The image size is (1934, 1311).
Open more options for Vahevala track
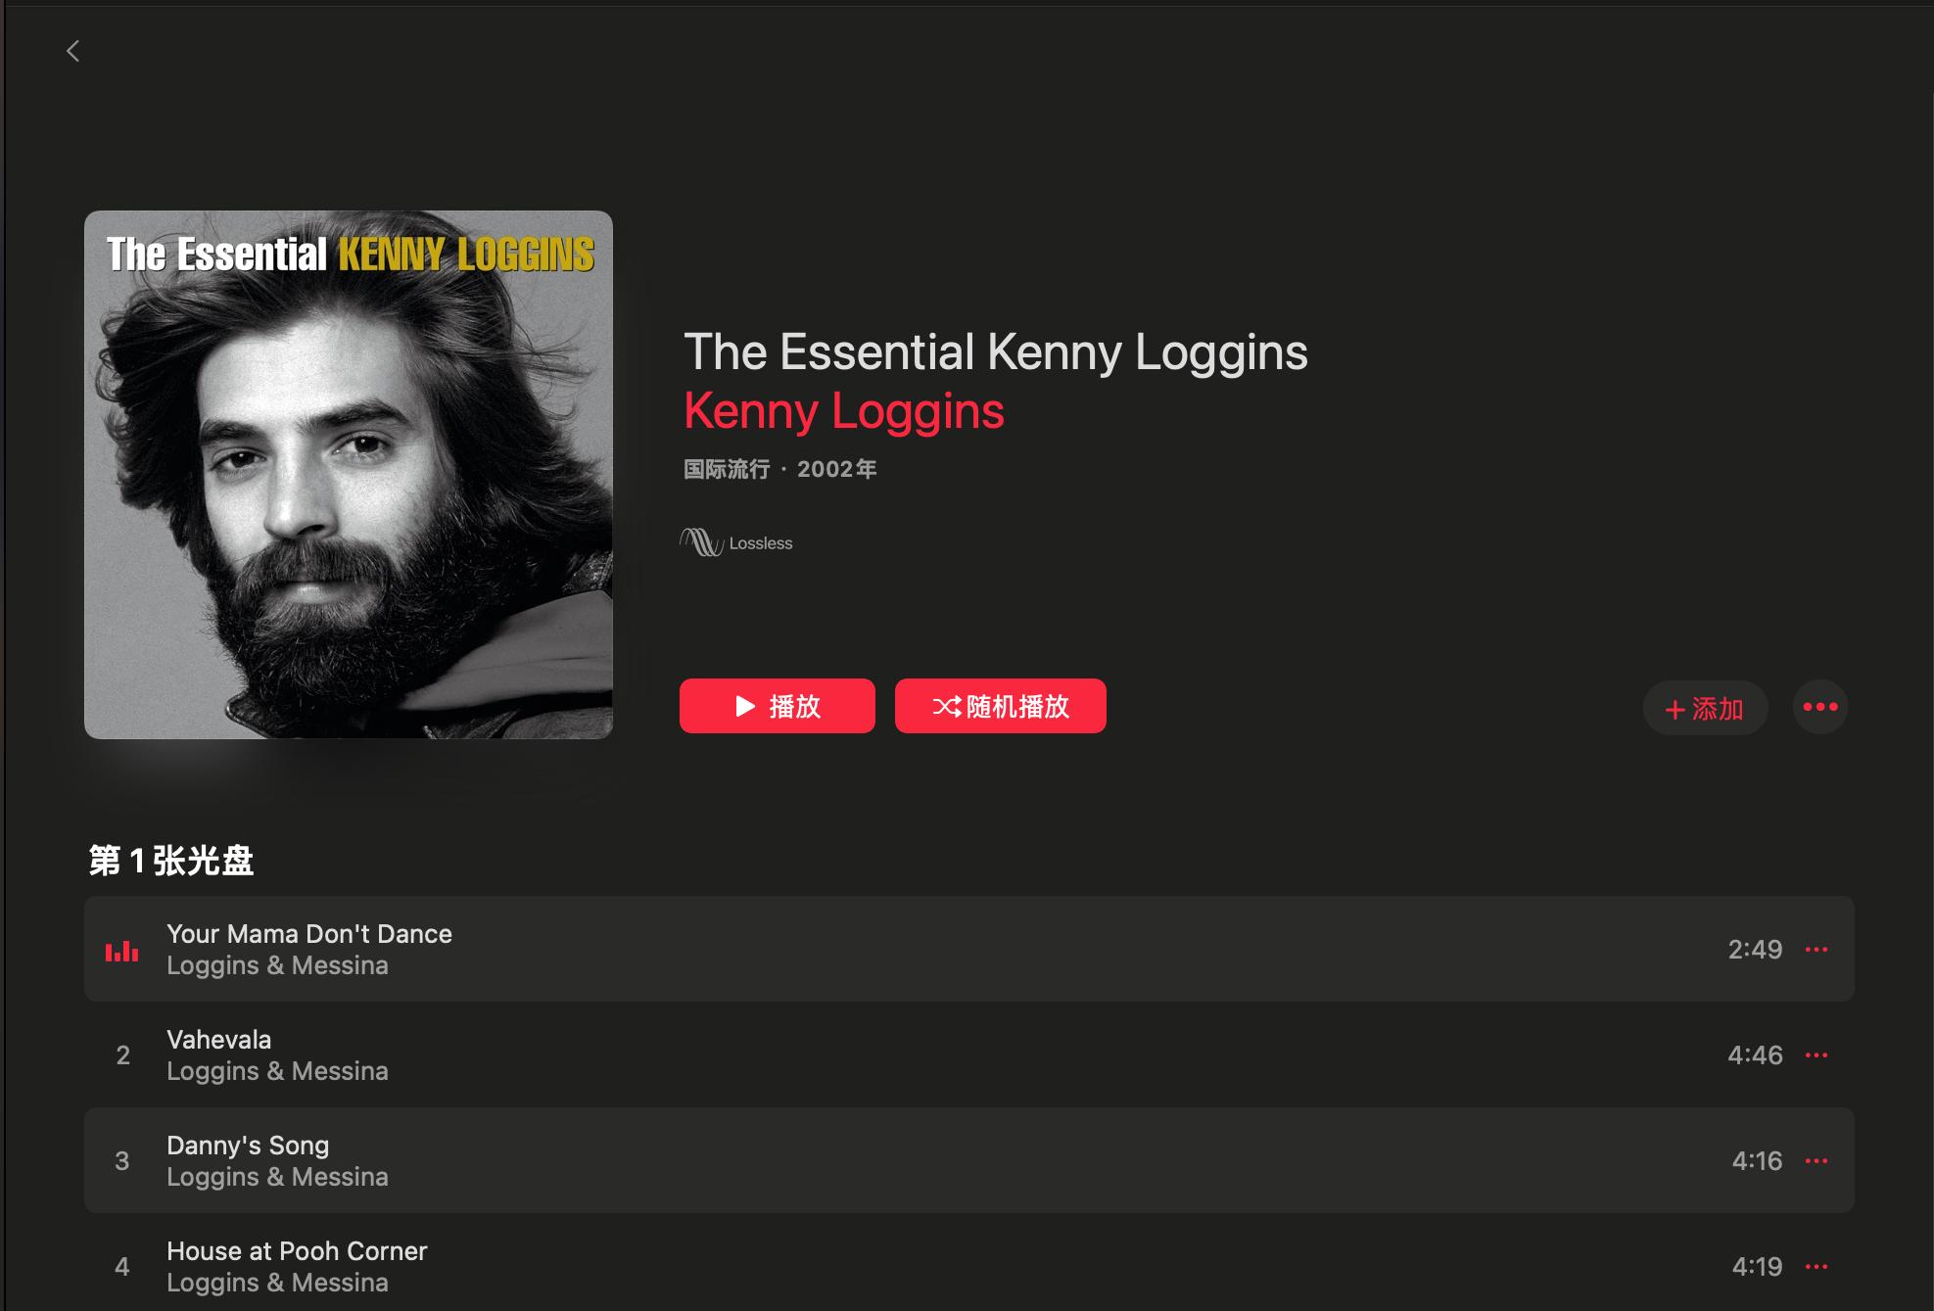tap(1816, 1055)
